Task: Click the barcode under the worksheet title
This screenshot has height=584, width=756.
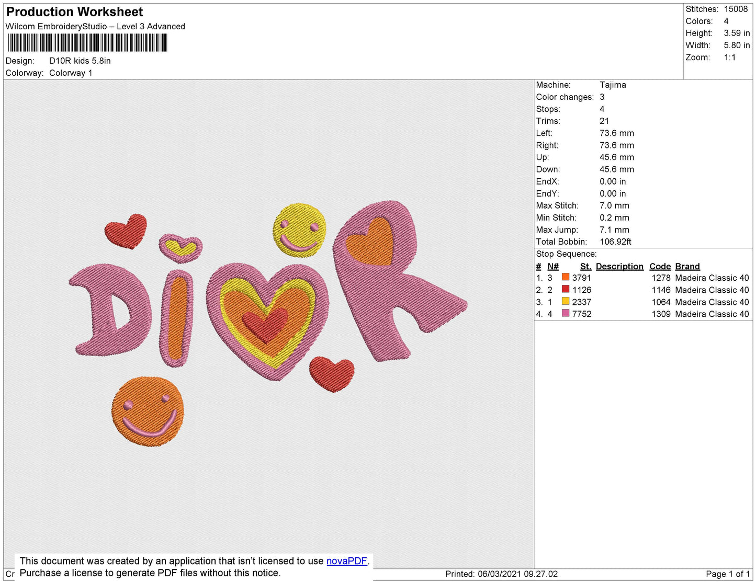Action: (87, 43)
